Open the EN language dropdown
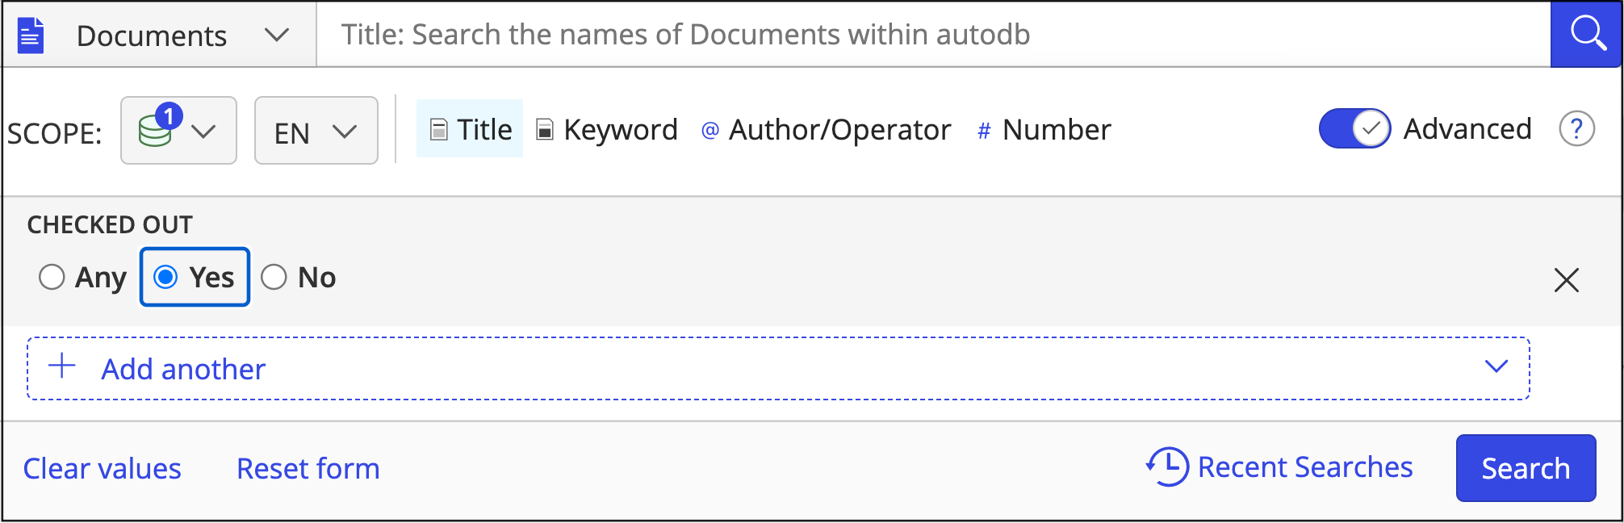1624x523 pixels. tap(316, 132)
